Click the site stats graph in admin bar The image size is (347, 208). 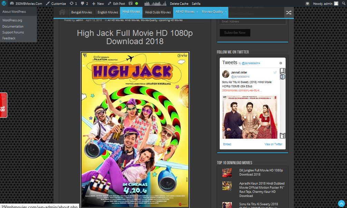[x=155, y=3]
